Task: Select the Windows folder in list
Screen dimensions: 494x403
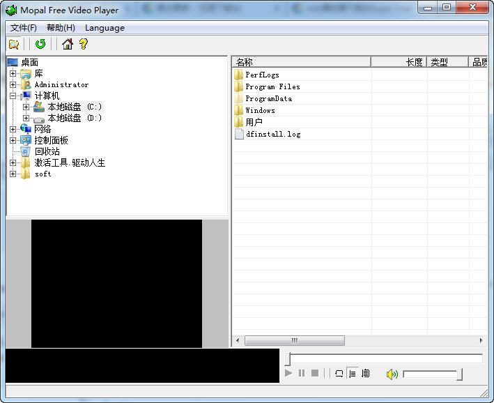Action: coord(260,110)
